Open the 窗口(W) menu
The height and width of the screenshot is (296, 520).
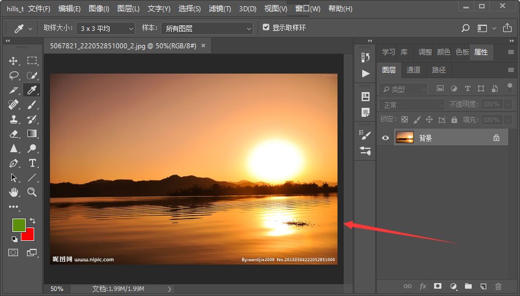(x=308, y=8)
